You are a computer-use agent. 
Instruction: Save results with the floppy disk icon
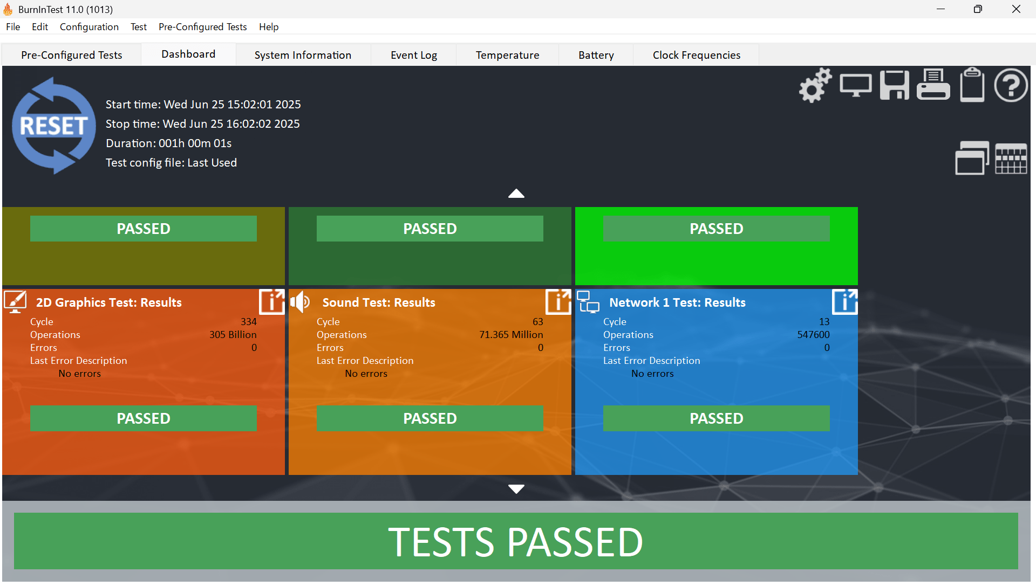click(x=894, y=85)
